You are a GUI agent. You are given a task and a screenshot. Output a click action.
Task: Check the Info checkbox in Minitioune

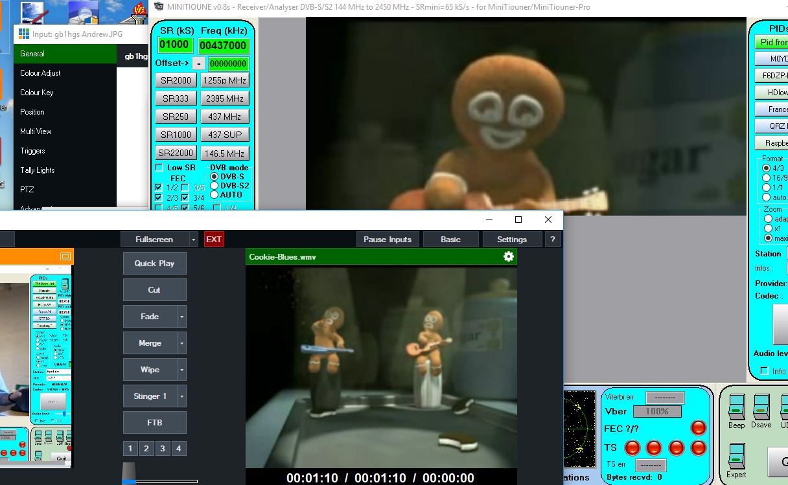[x=764, y=371]
